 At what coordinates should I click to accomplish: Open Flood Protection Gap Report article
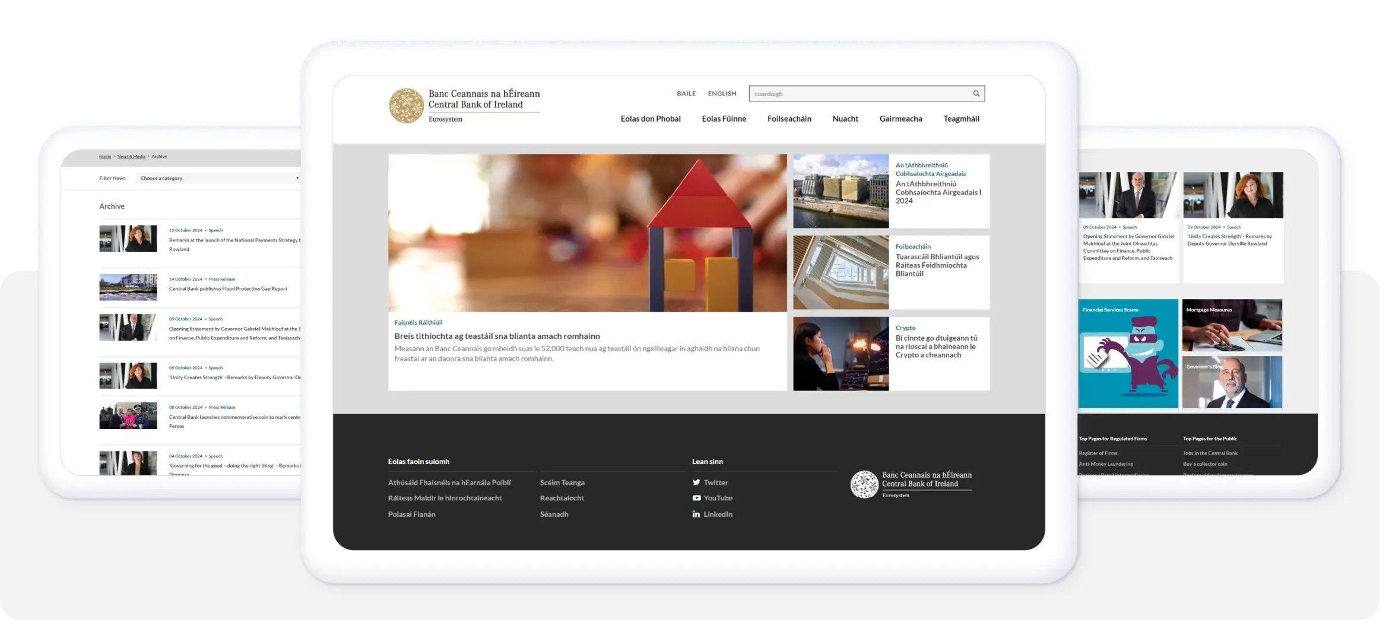228,289
